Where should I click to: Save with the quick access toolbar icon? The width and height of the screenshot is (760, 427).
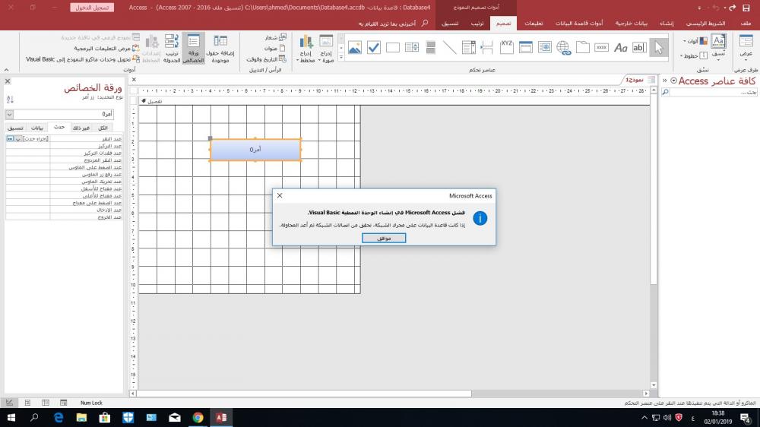click(x=746, y=8)
